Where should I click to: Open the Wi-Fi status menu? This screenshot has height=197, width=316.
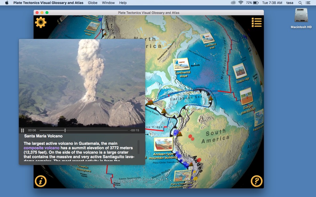pos(240,3)
